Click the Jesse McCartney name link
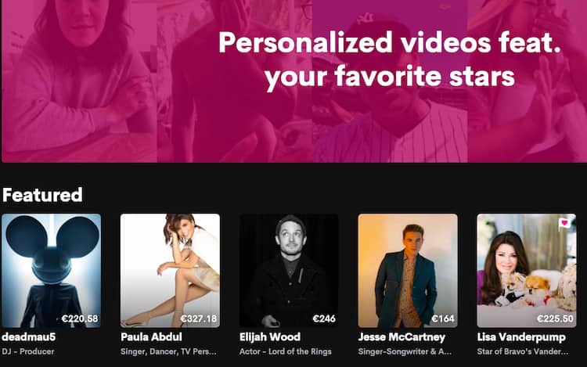 coord(402,337)
